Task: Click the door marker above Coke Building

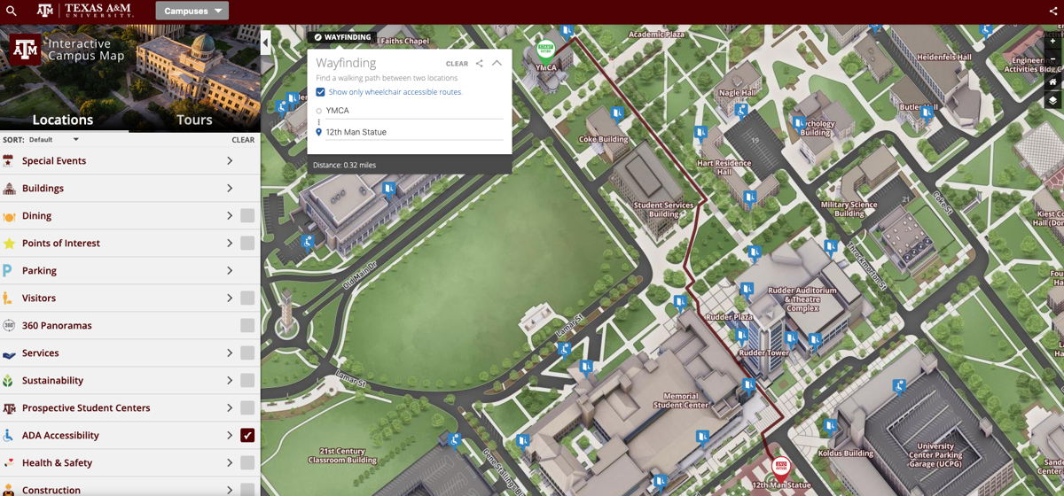Action: [616, 113]
